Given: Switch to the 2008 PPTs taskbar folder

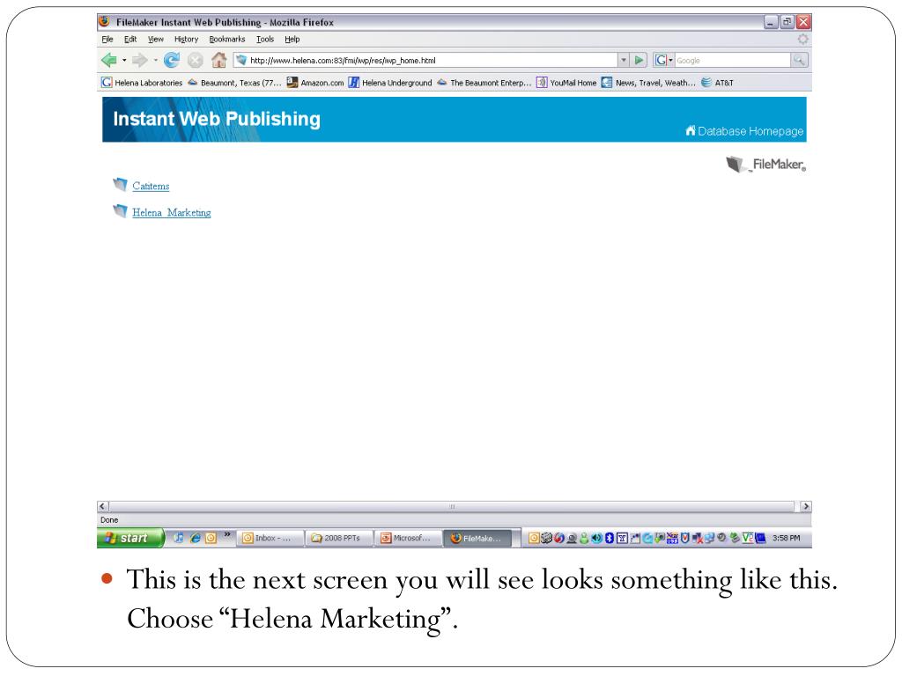Looking at the screenshot, I should (x=339, y=538).
